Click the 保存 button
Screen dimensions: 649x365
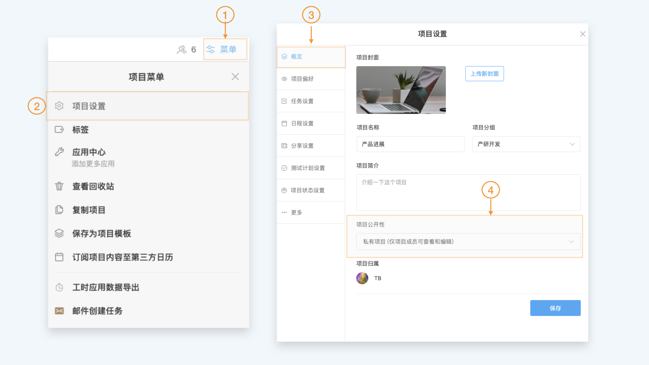click(555, 308)
